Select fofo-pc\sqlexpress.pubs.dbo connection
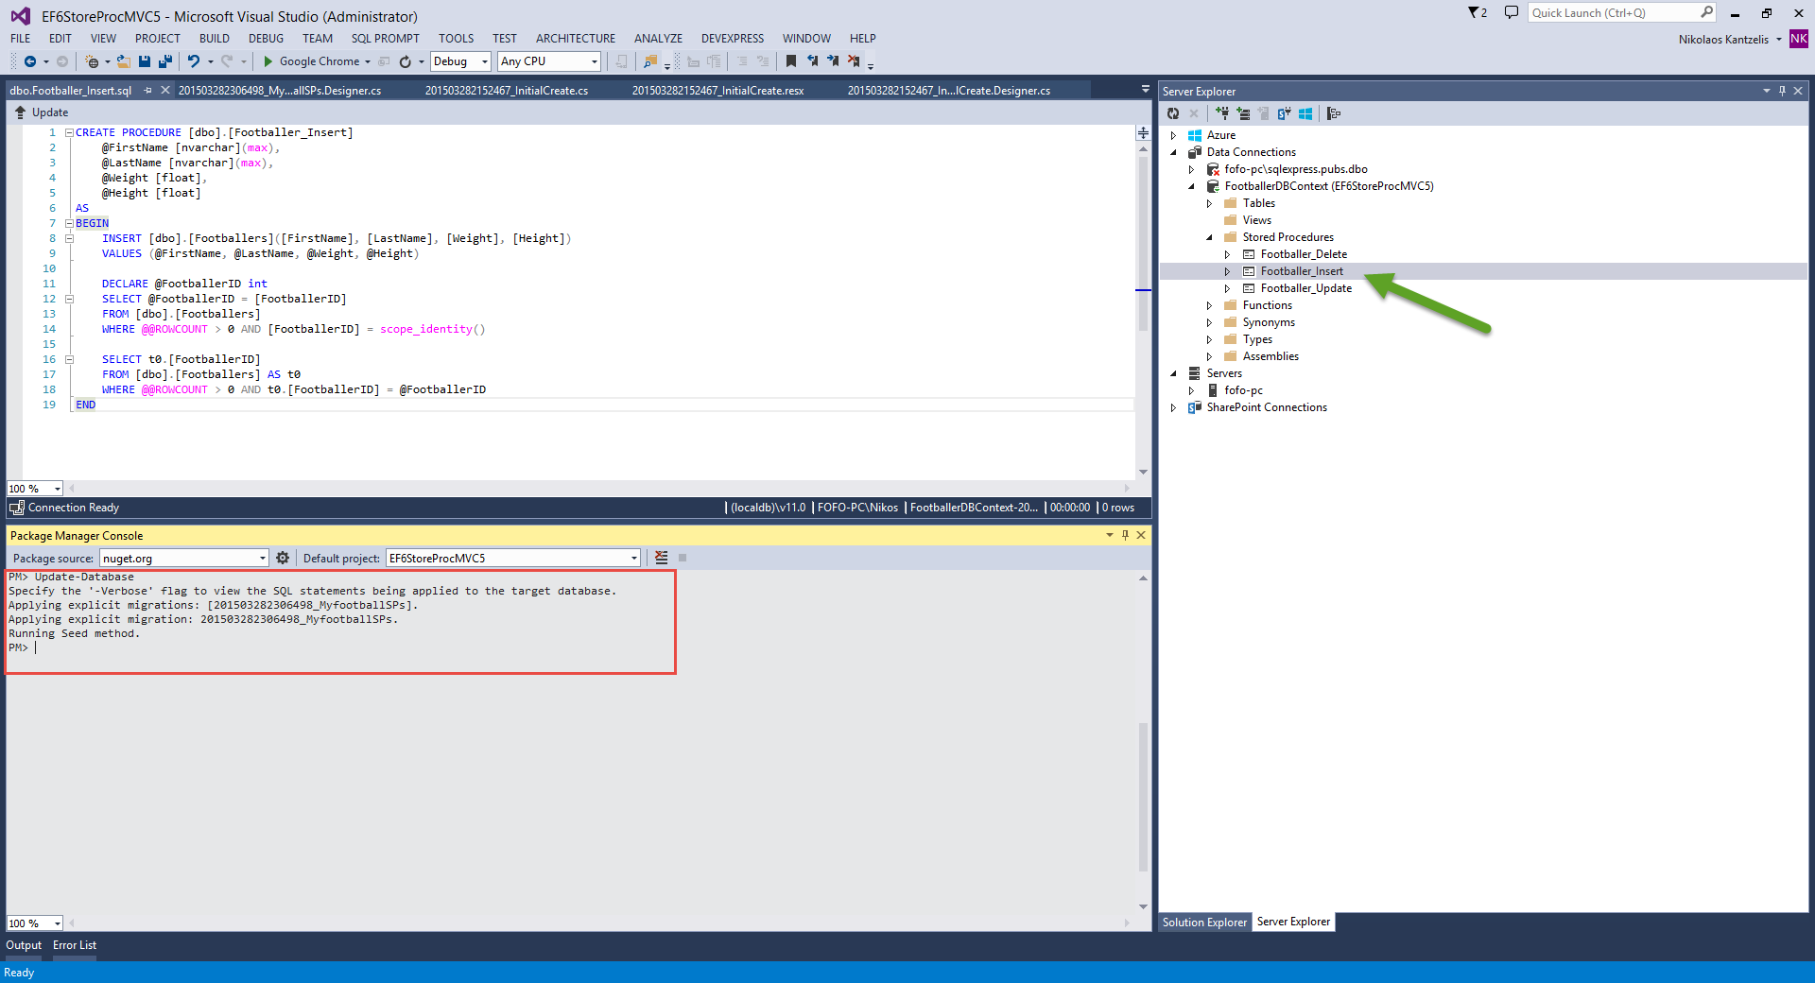Screen dimensions: 1815x983 coord(1295,169)
